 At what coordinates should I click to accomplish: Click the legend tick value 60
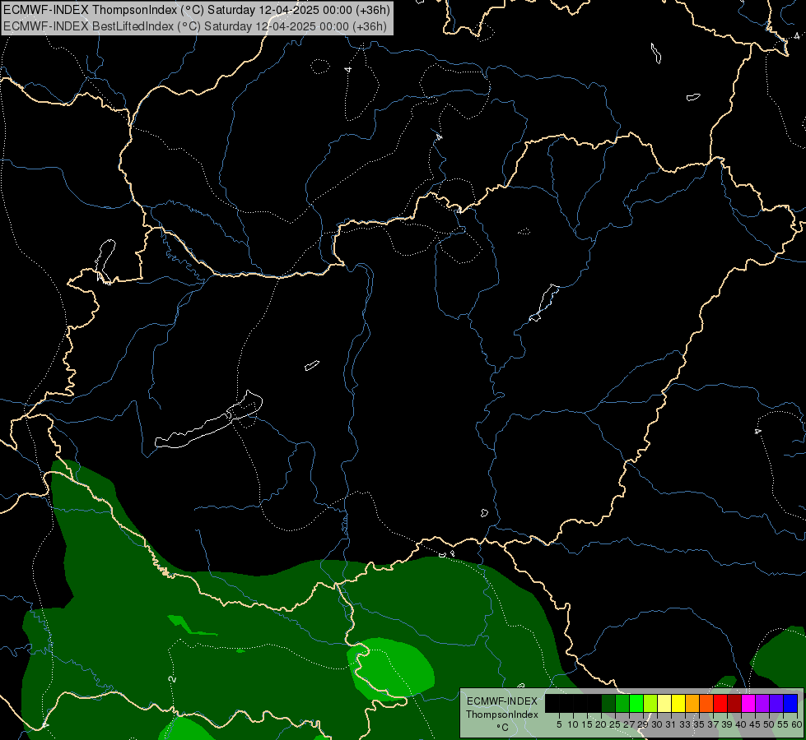[x=796, y=724]
